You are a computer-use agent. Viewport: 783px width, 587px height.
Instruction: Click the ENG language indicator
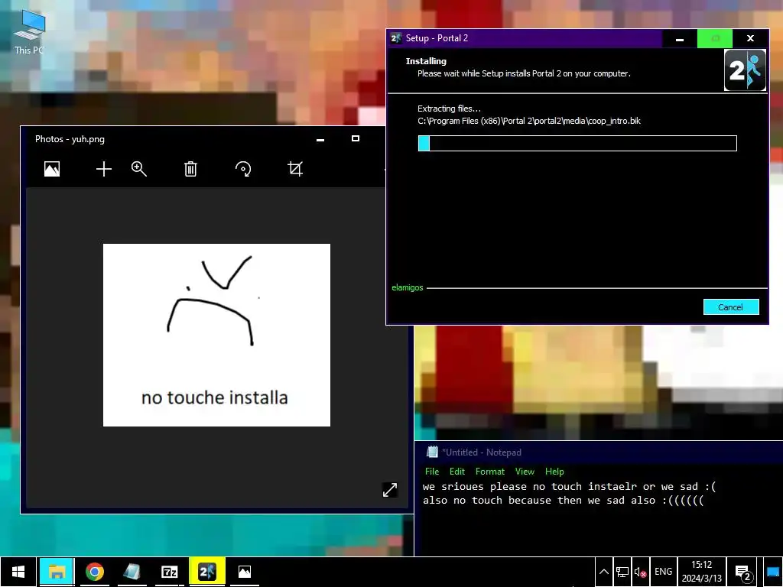pyautogui.click(x=663, y=572)
